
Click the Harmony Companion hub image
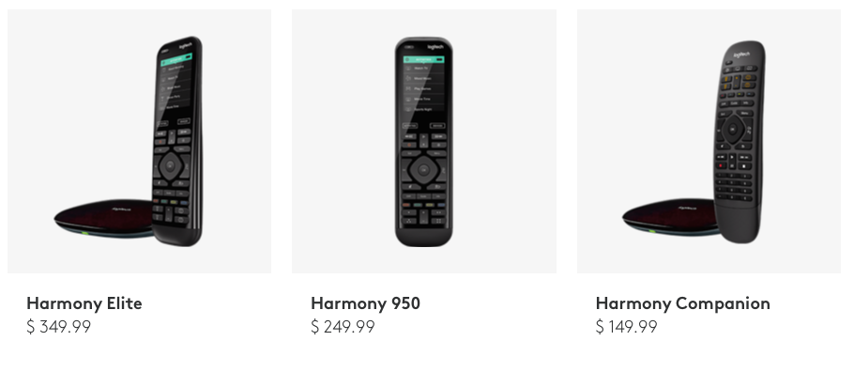670,217
